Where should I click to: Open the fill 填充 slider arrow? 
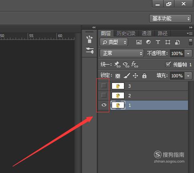coord(188,76)
